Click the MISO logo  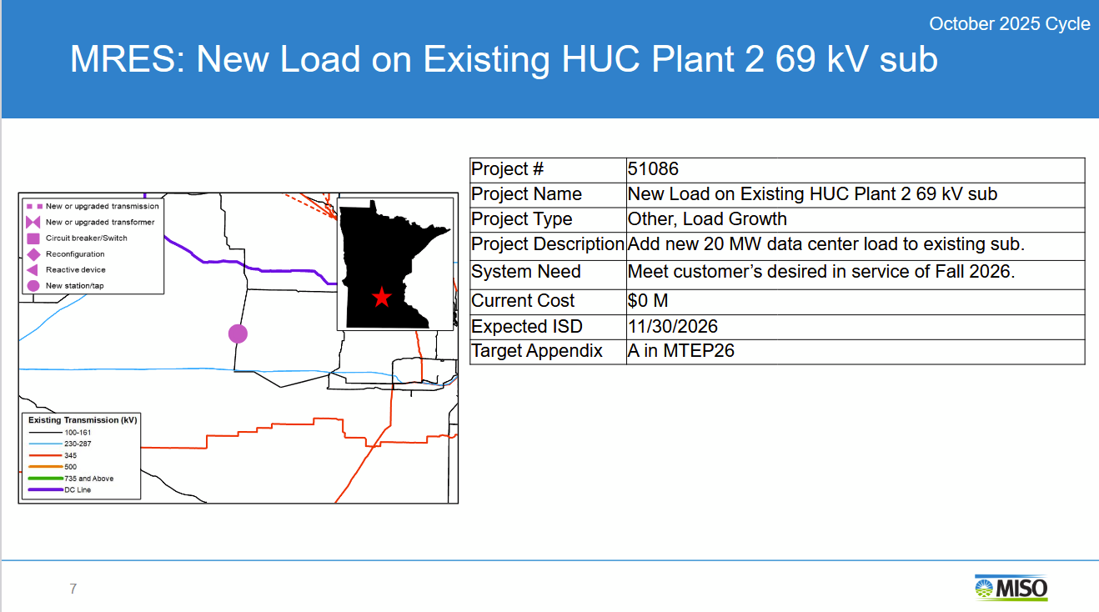coord(1011,587)
